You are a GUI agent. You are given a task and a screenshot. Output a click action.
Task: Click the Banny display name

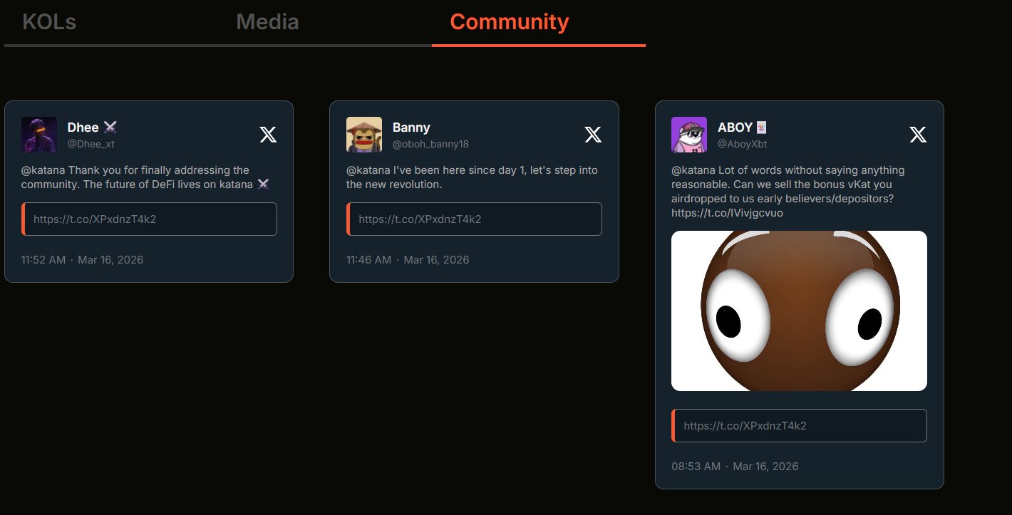click(x=411, y=128)
